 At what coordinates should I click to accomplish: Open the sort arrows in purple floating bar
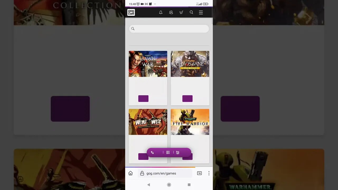tap(152, 153)
